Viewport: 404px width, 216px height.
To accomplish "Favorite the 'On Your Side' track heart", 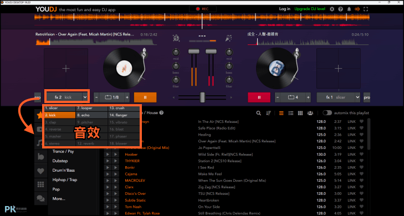I will [361, 207].
